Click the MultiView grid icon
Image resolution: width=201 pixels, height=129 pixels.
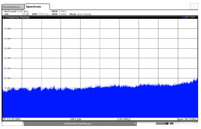[x=23, y=7]
